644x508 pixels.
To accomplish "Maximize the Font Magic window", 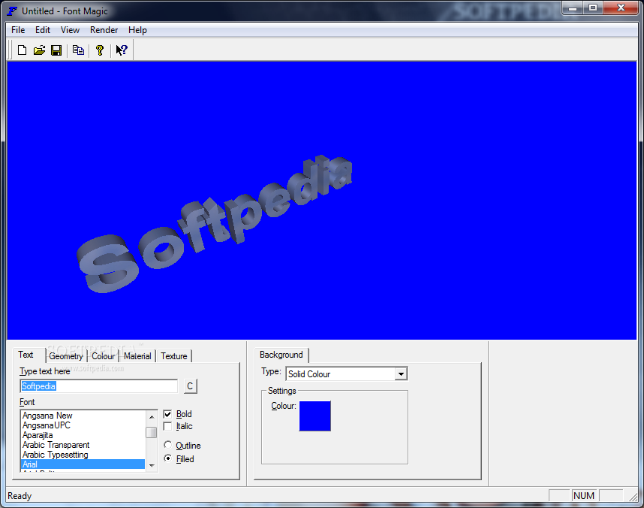I will pos(593,8).
